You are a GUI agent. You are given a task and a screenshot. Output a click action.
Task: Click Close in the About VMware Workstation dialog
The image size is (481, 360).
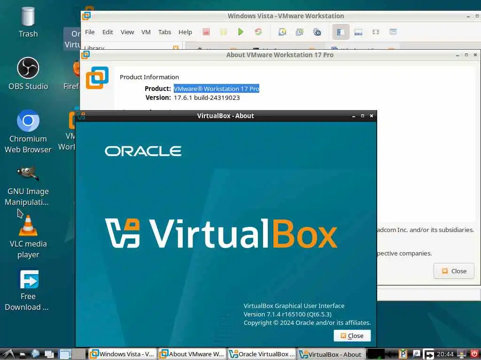point(454,271)
